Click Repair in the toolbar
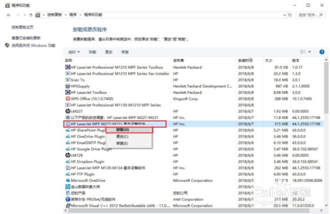Screen dimensions: 330x214 point(125,52)
